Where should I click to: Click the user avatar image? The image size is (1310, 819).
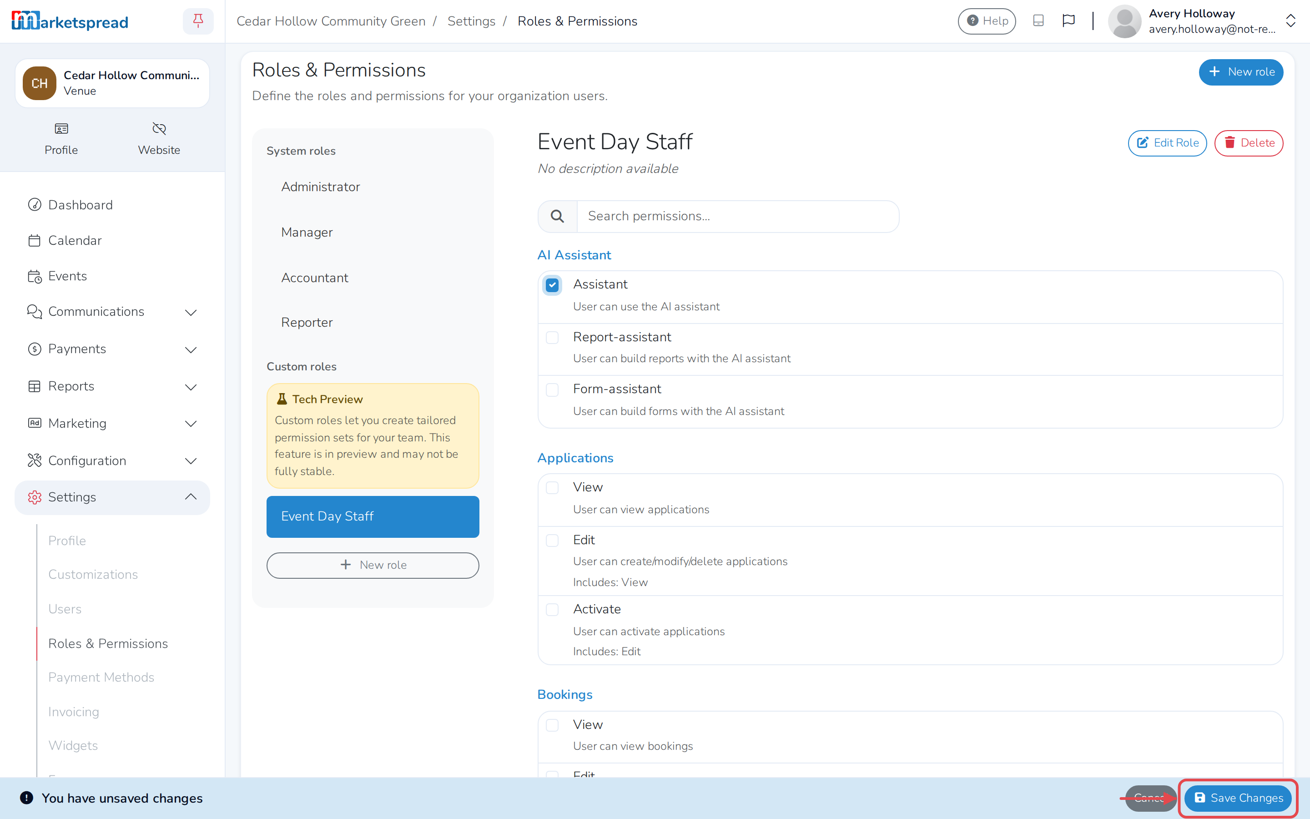[x=1124, y=21]
